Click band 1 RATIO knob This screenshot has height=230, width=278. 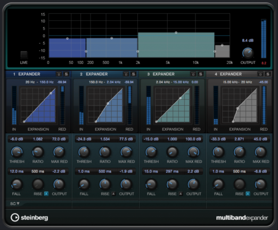click(x=38, y=152)
